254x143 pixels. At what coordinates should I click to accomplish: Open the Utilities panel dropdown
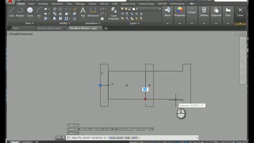pos(204,23)
